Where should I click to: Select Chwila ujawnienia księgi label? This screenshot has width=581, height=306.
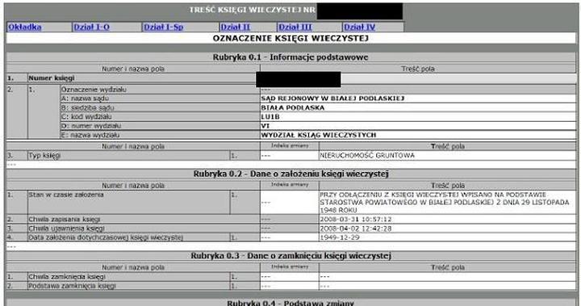[x=66, y=228]
